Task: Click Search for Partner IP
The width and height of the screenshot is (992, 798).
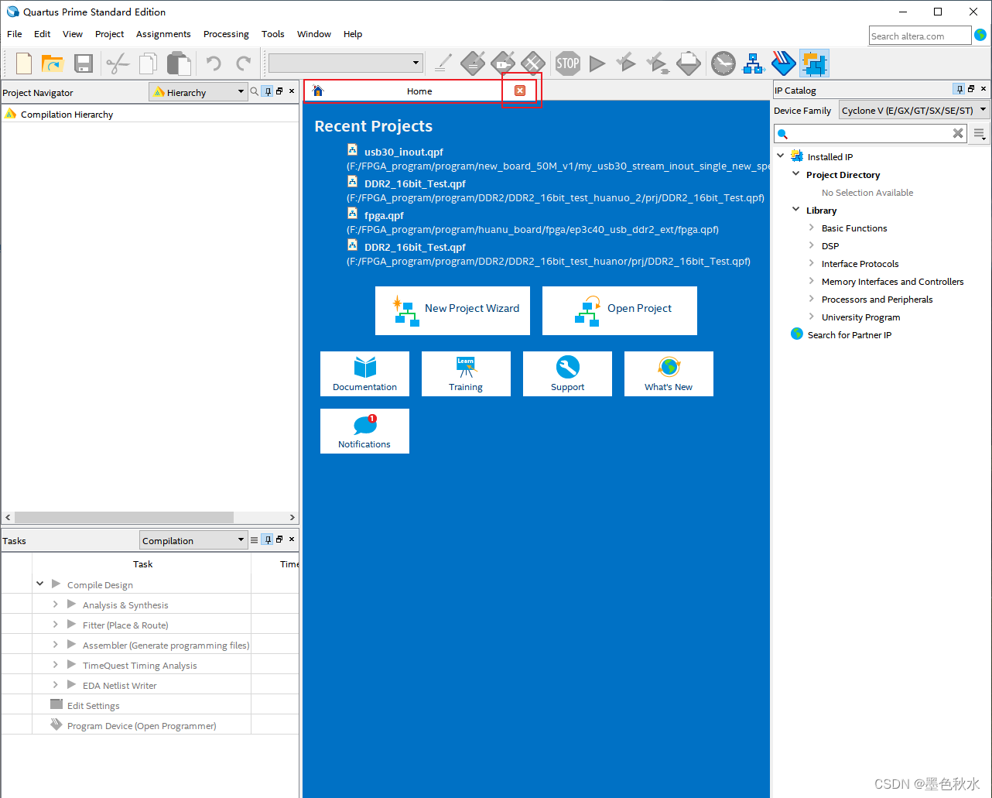Action: click(849, 334)
